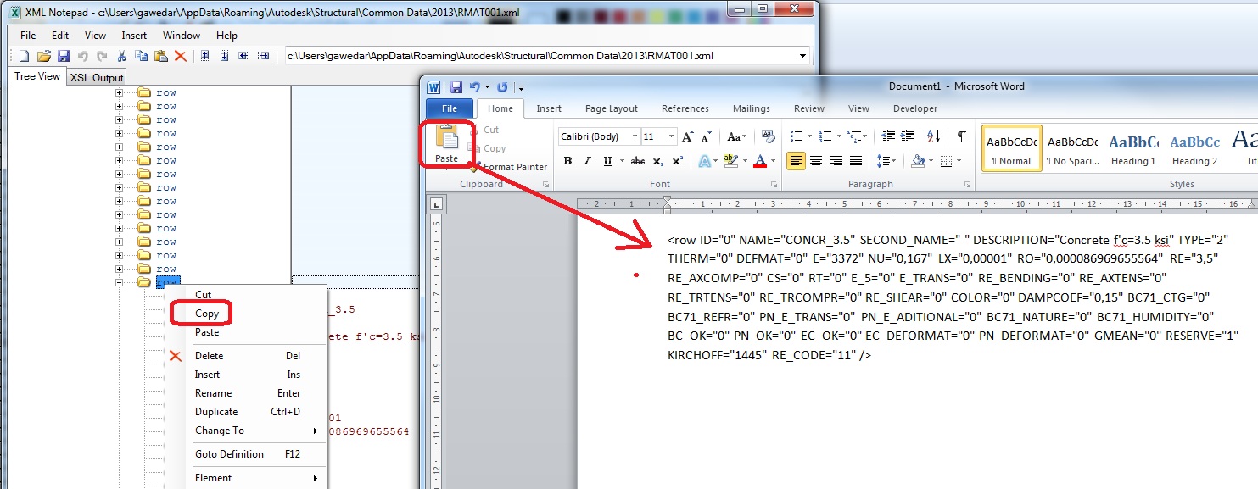
Task: Open Line Spacing dropdown in Paragraph group
Action: pyautogui.click(x=886, y=161)
